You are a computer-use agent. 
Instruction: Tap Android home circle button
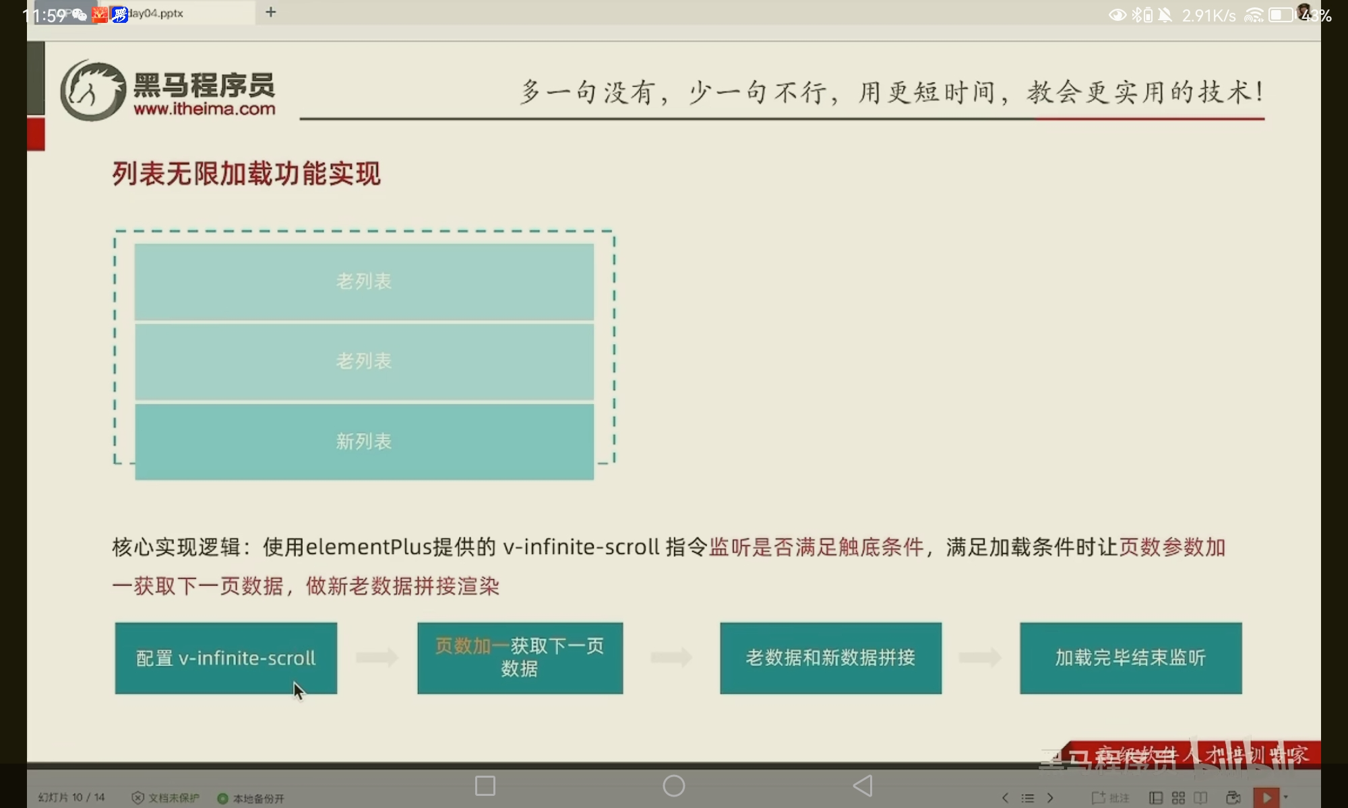click(673, 786)
